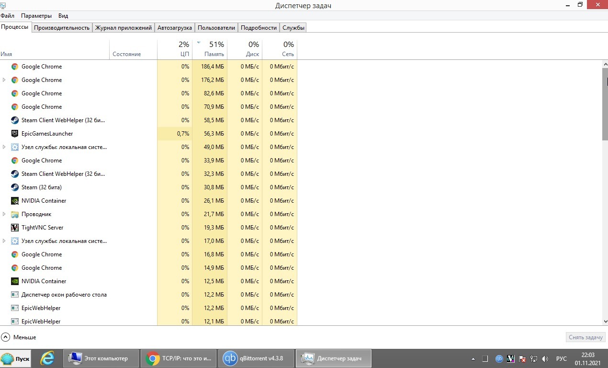Click Диспетчер задач taskbar button
The image size is (608, 368).
pos(334,358)
